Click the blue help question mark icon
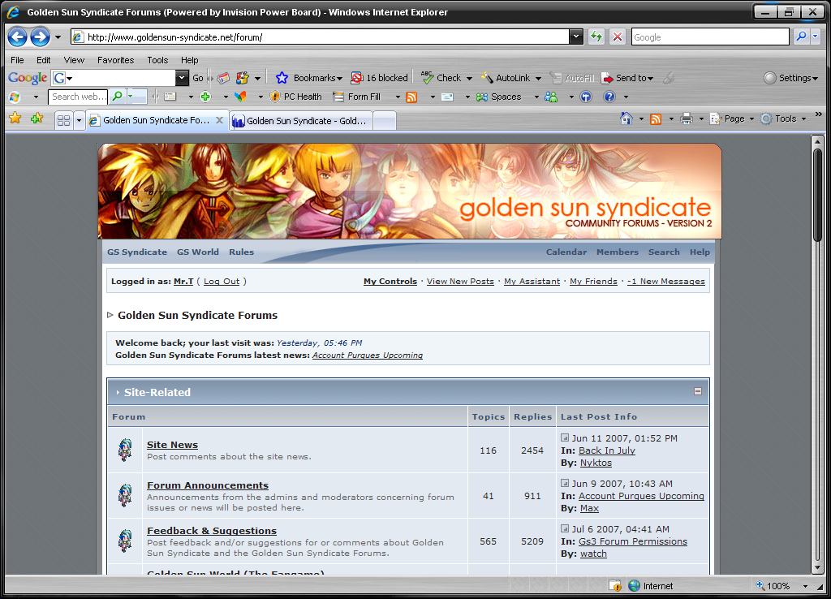The height and width of the screenshot is (599, 831). (609, 97)
